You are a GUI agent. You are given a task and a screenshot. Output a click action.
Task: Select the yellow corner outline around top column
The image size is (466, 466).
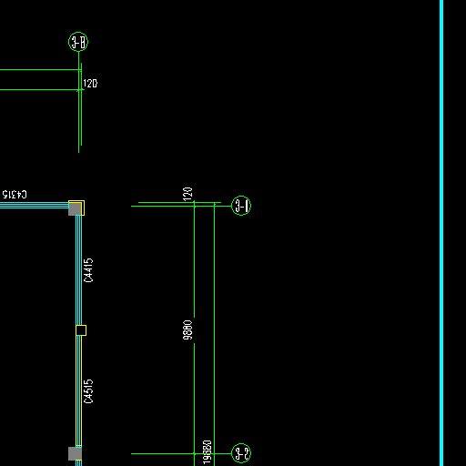tap(76, 208)
